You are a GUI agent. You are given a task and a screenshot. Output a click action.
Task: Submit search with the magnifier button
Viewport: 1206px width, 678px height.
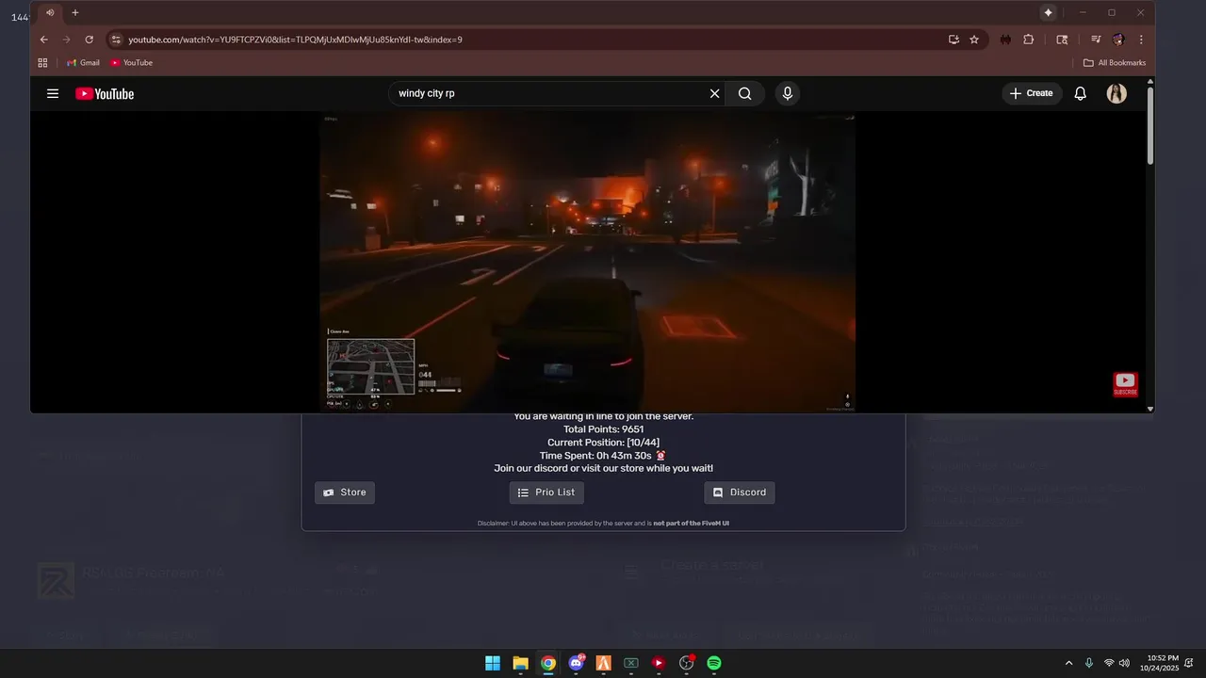745,93
